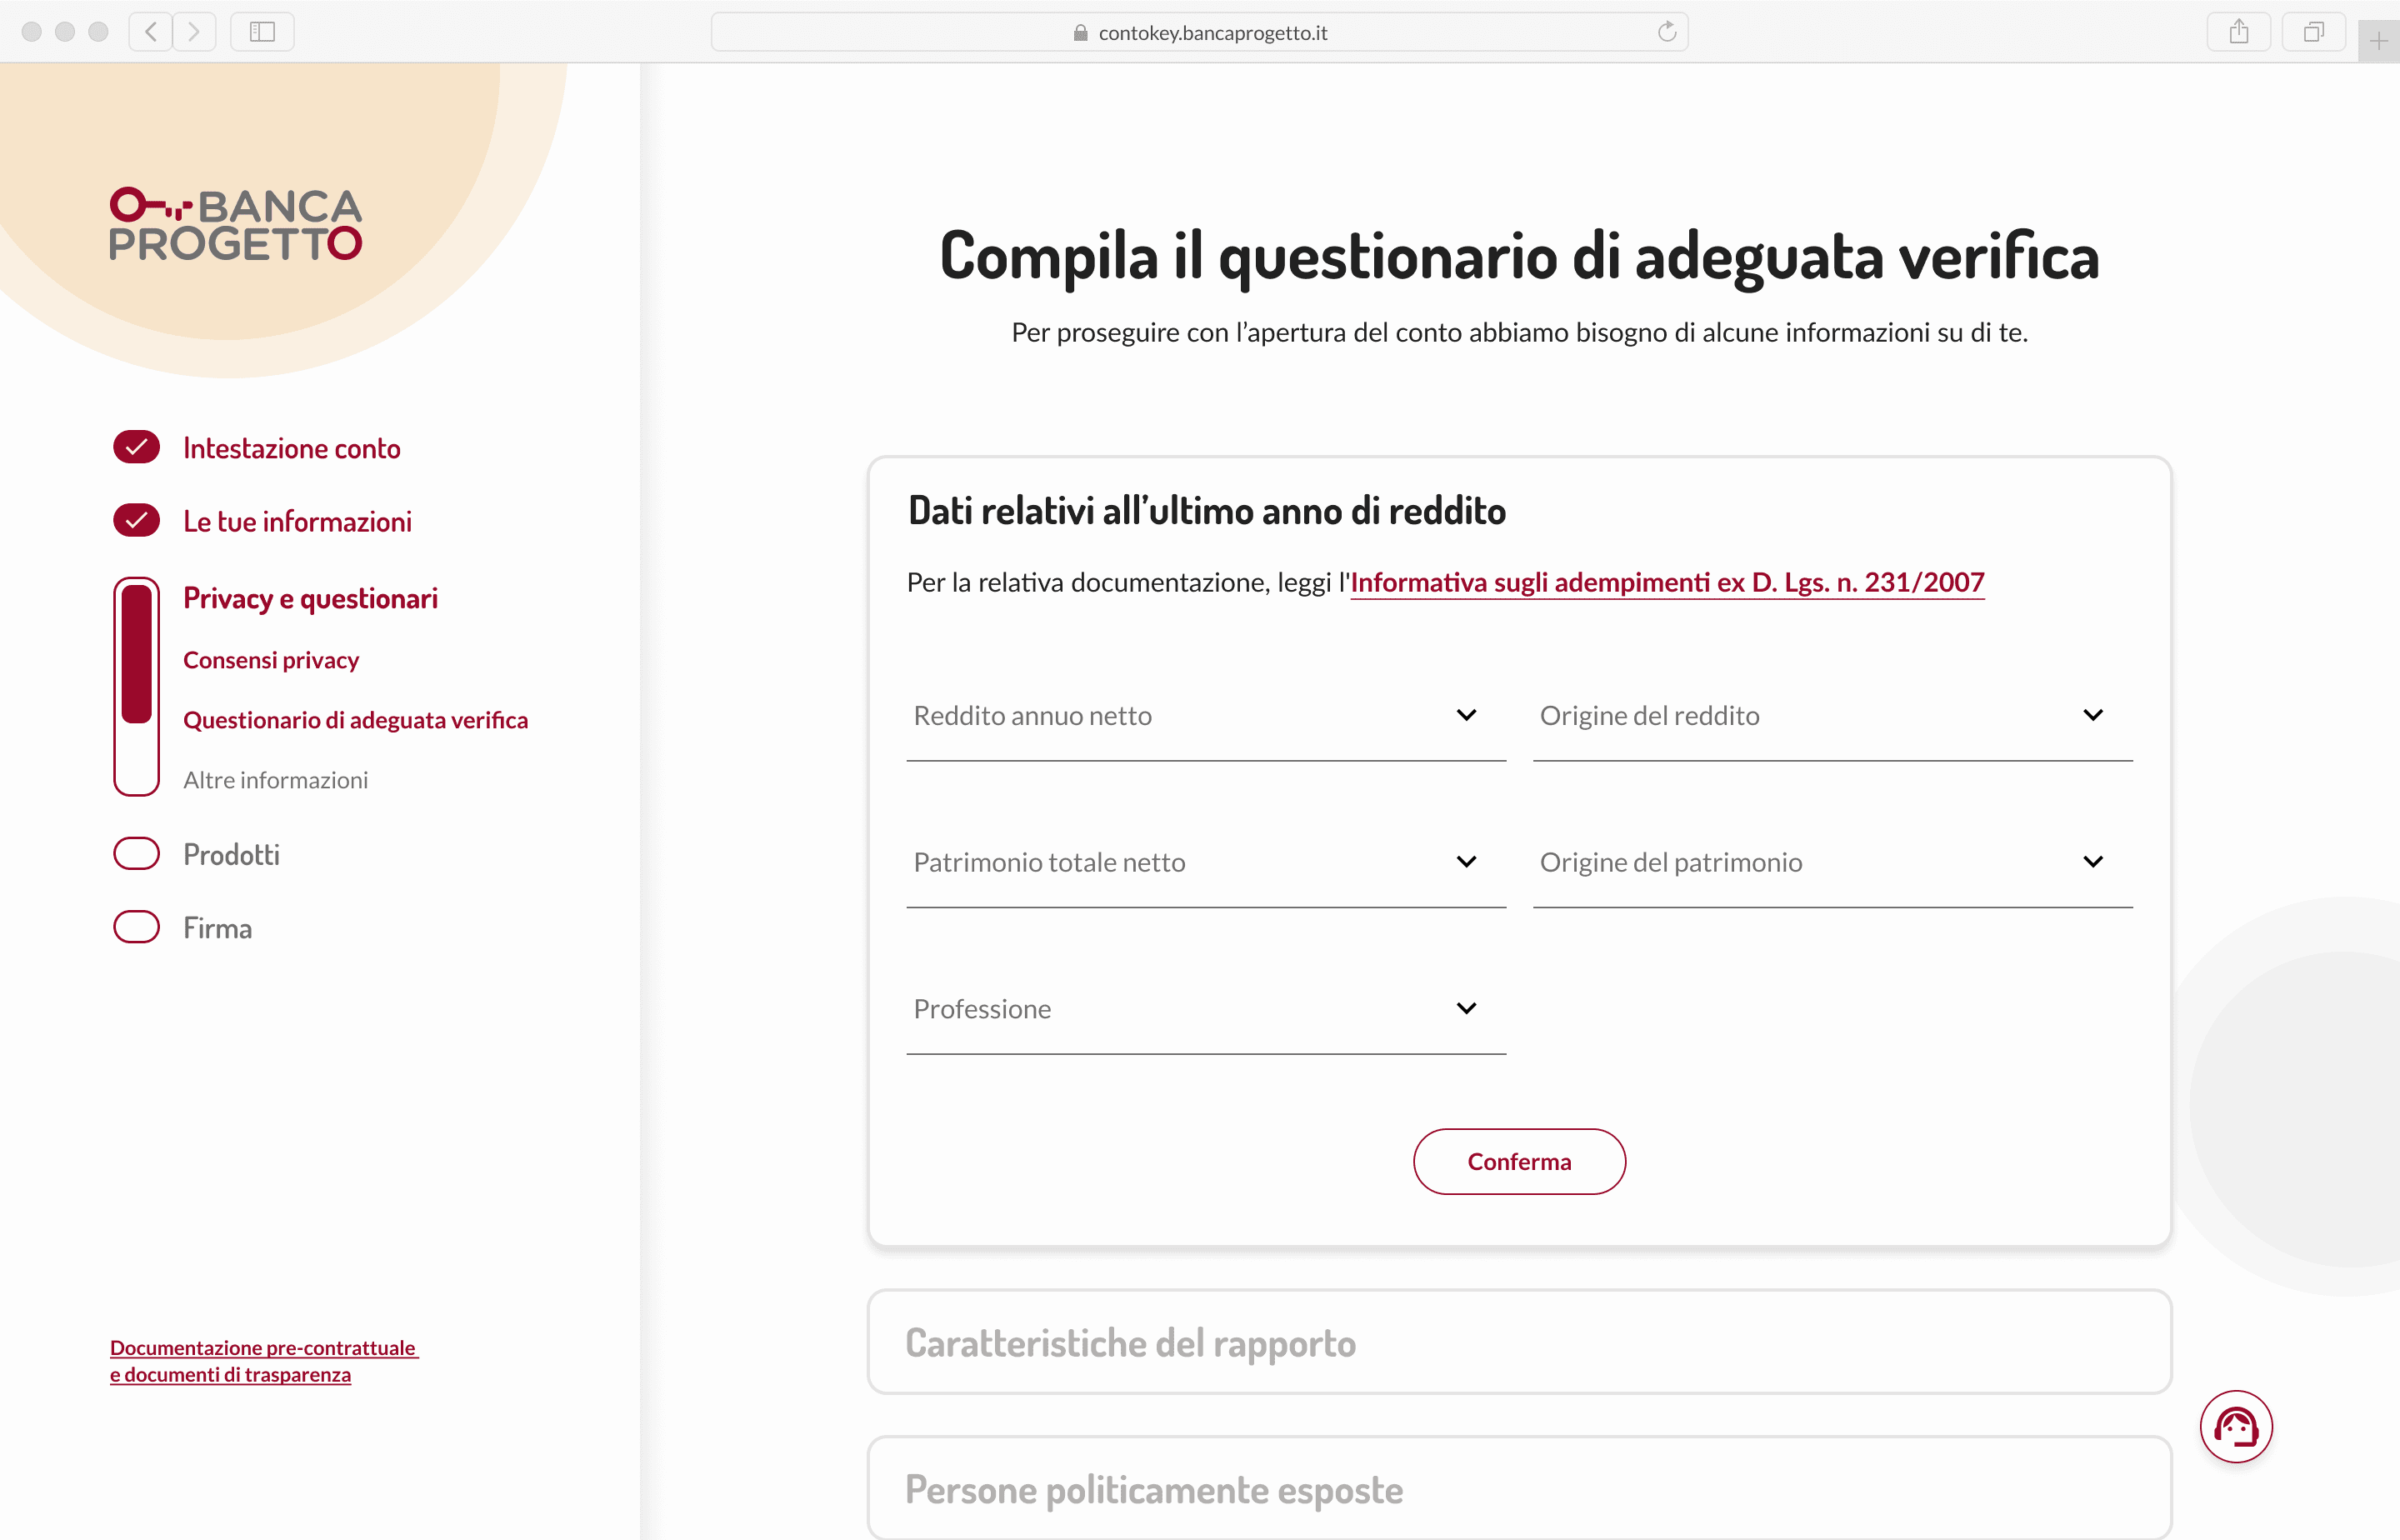Click the browser back arrow icon
Image resolution: width=2400 pixels, height=1540 pixels.
tap(151, 32)
